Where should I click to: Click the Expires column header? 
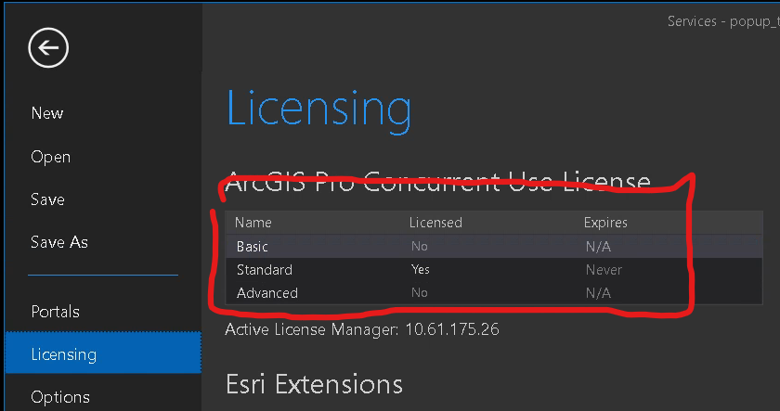[605, 223]
